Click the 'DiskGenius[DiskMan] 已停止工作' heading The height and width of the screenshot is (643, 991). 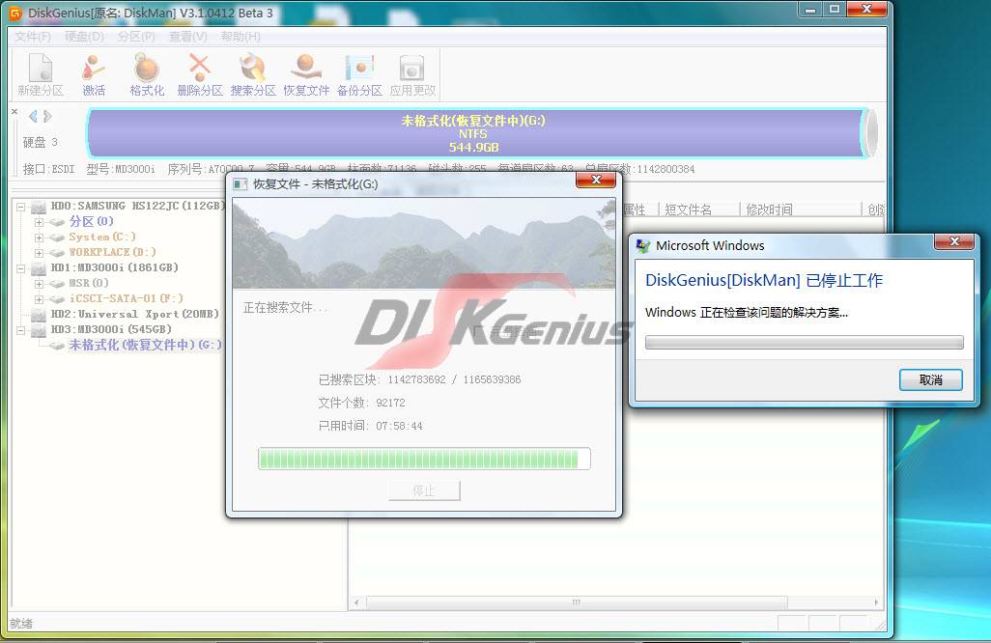tap(763, 280)
